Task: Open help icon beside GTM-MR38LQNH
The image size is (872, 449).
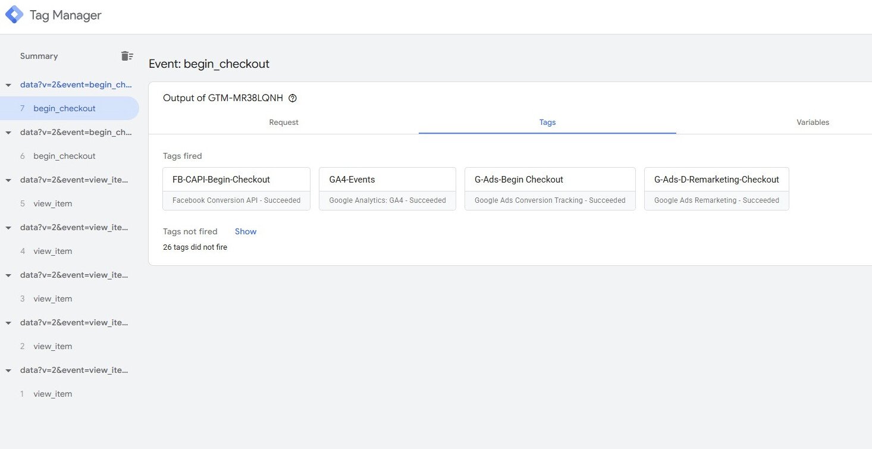Action: pos(292,98)
